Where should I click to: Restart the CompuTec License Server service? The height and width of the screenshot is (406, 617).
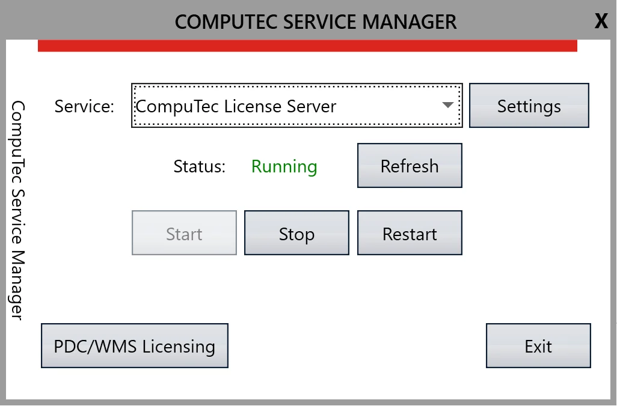click(410, 233)
